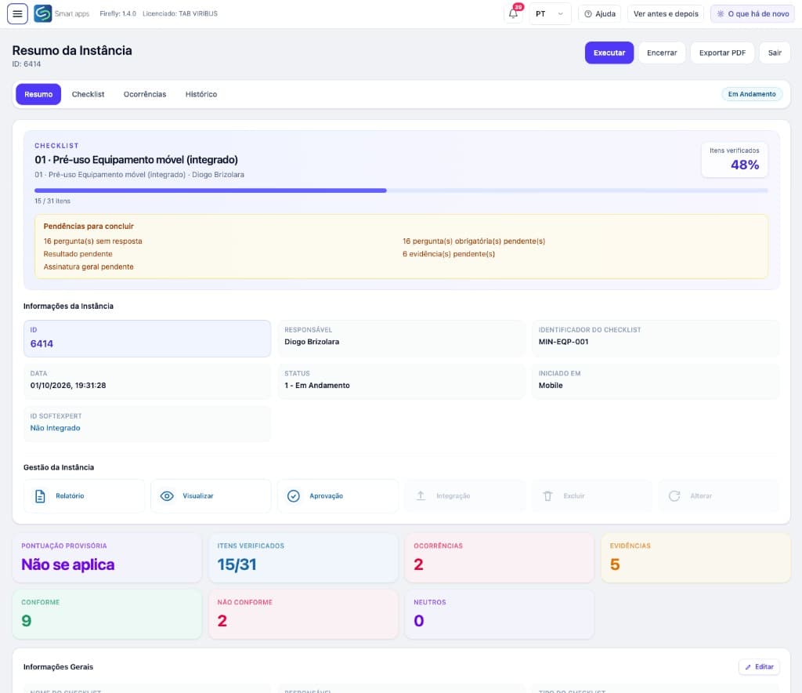Open the hamburger menu
The image size is (802, 693).
click(x=17, y=14)
